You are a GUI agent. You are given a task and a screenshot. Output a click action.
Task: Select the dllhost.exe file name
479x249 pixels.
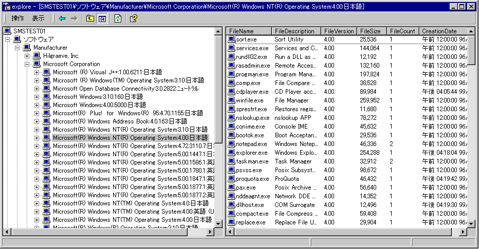(x=250, y=205)
